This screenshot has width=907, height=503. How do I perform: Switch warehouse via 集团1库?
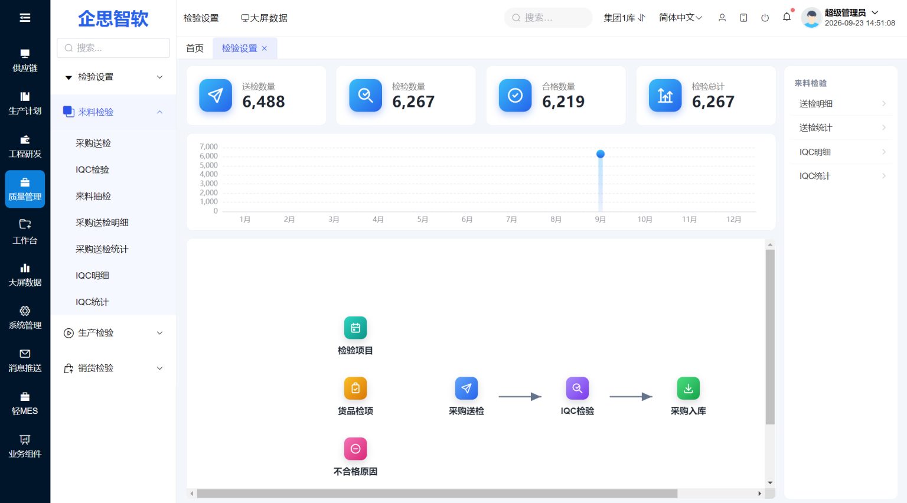coord(624,18)
